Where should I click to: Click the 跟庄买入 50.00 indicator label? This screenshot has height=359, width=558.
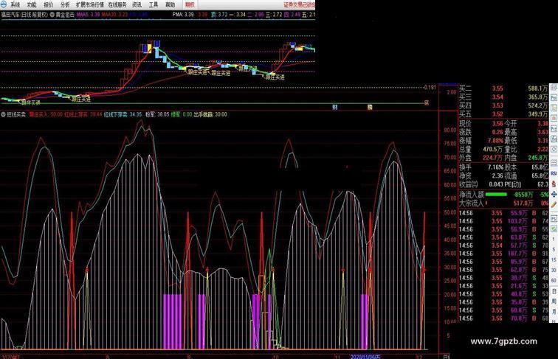click(46, 114)
